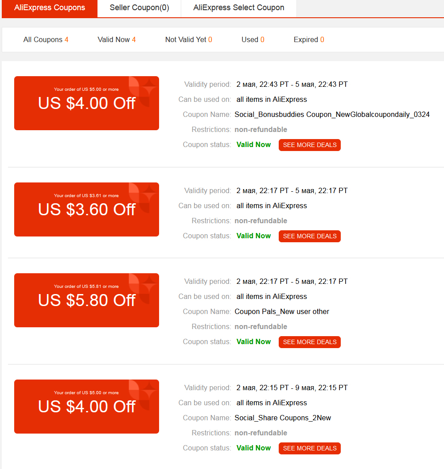Click See More Deals for US $3.60 coupon
The width and height of the screenshot is (444, 469).
tap(310, 236)
